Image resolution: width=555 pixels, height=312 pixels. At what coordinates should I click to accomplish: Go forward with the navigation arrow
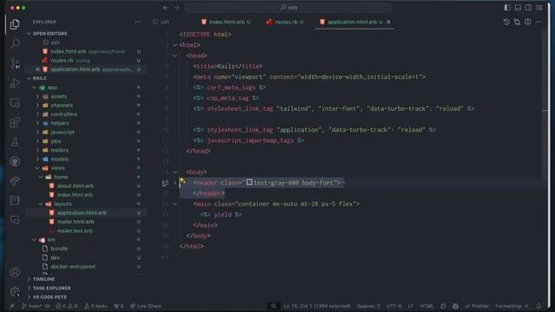click(x=176, y=8)
